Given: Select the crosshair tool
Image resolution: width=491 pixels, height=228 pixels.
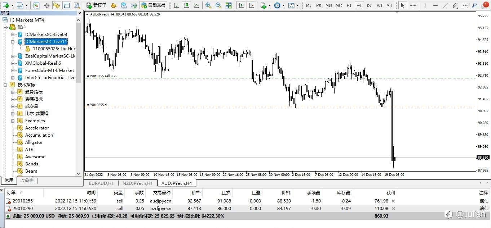Looking at the screenshot, I should 413,5.
